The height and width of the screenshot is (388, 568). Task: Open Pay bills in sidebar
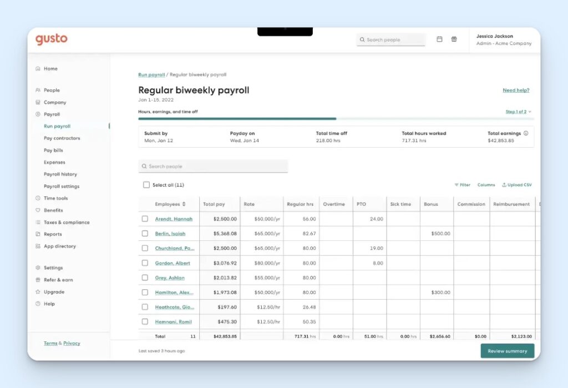click(53, 150)
